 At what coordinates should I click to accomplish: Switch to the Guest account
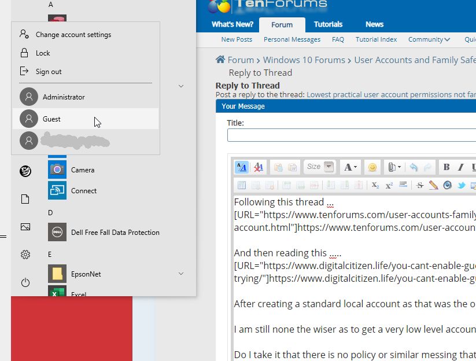[x=85, y=119]
